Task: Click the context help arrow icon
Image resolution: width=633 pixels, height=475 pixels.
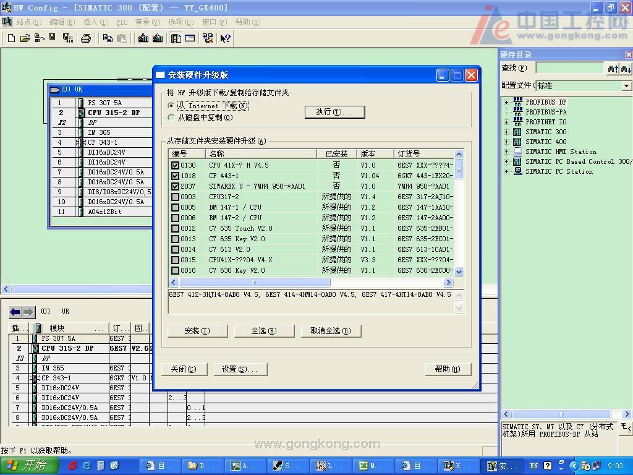Action: pyautogui.click(x=225, y=38)
